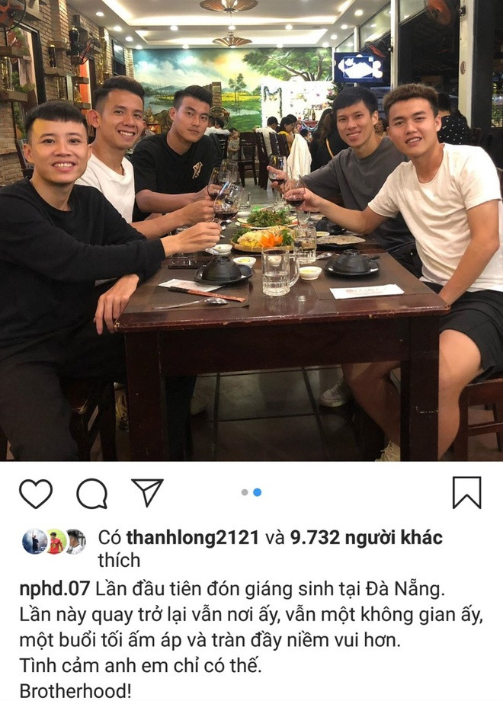The height and width of the screenshot is (701, 503).
Task: Tap the "Brotherhood!" caption text
Action: pyautogui.click(x=75, y=691)
